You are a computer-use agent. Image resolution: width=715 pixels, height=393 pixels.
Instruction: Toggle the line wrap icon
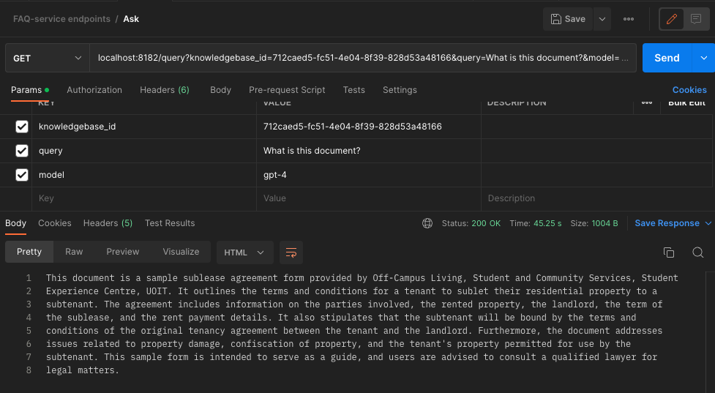point(291,252)
